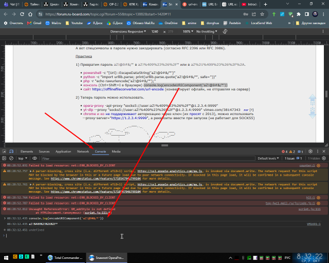329x263 pixels.
Task: Show hidden tray icons chevron
Action: pos(230,258)
